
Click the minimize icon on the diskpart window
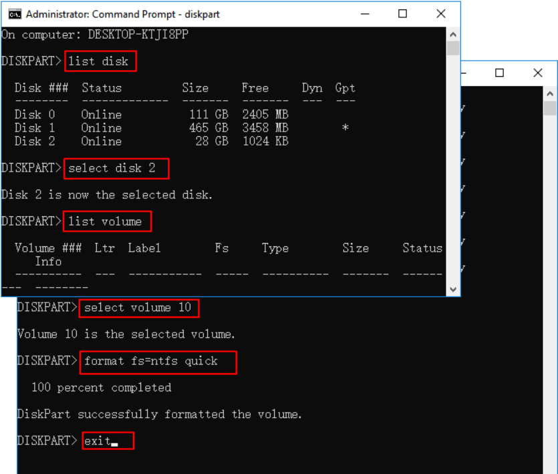(x=365, y=13)
